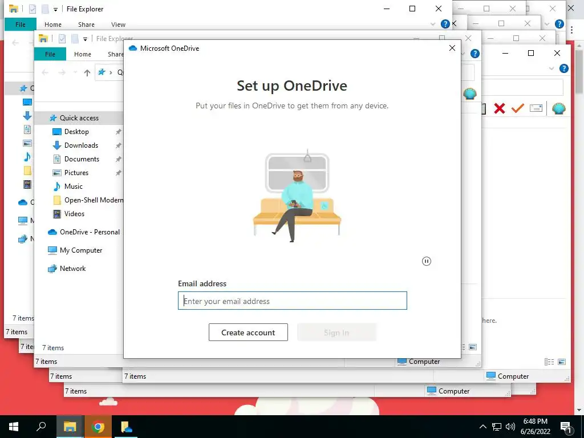584x438 pixels.
Task: Pause the OneDrive setup animation
Action: pos(427,261)
